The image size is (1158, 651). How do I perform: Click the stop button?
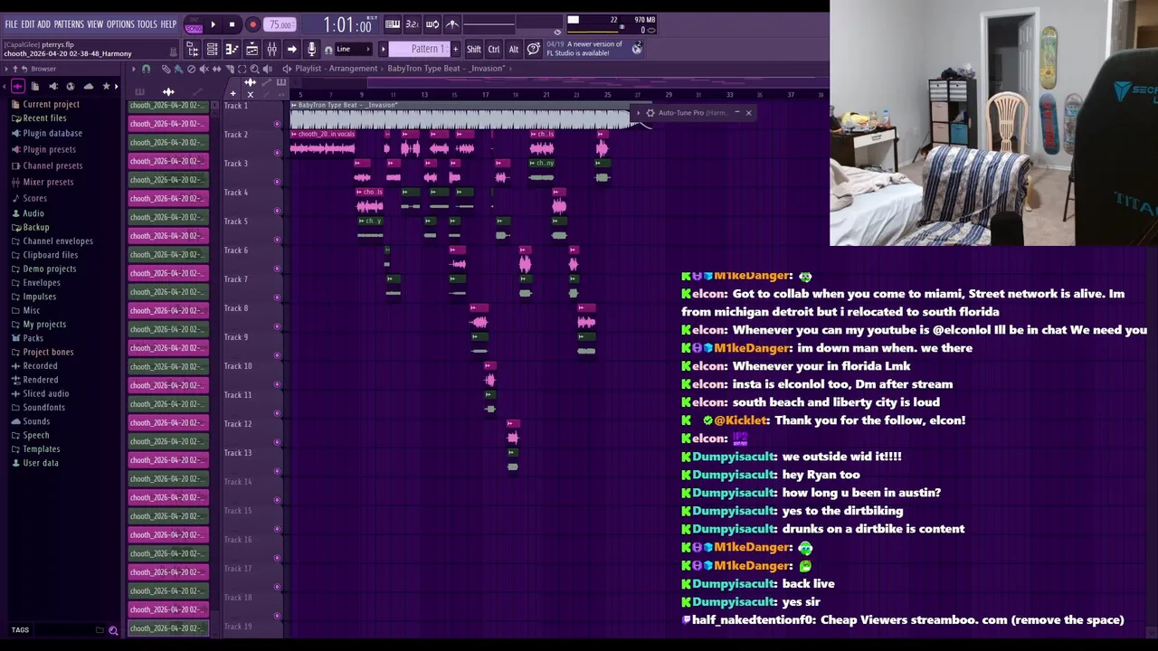tap(232, 24)
